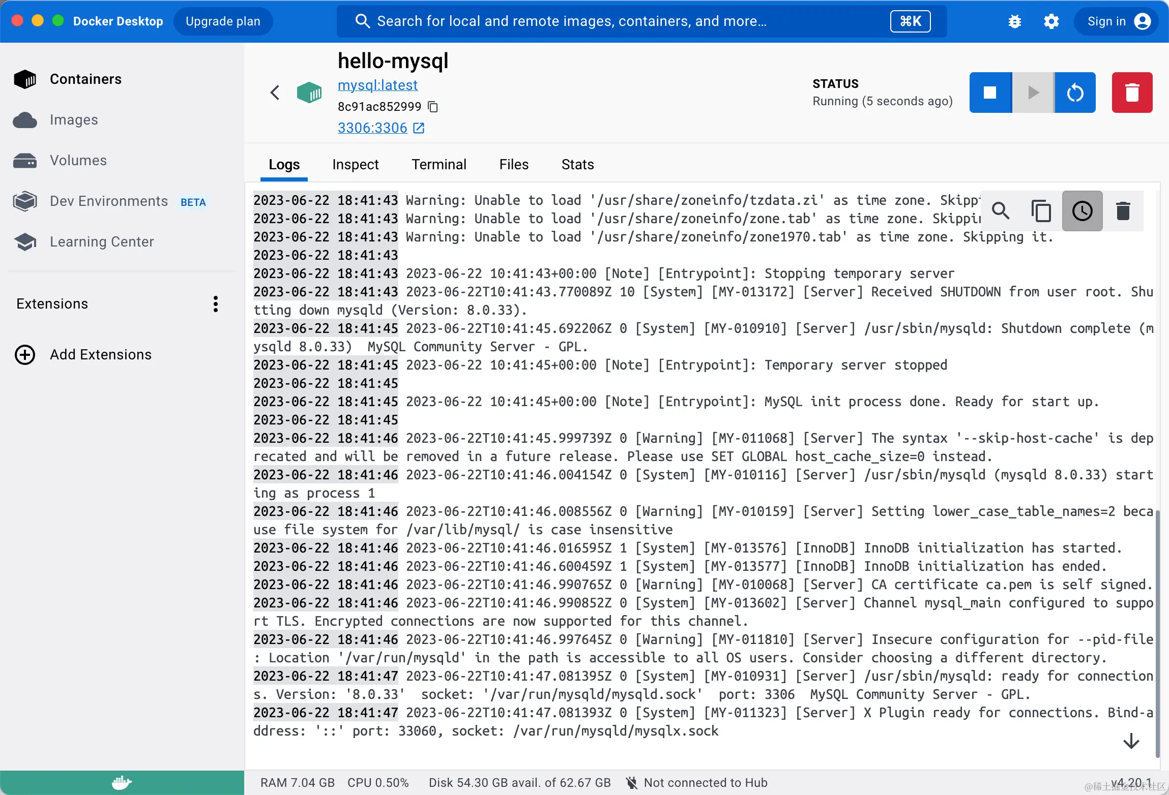Click the Disk 54.30 GB avail. status text
The height and width of the screenshot is (795, 1169).
pos(520,783)
